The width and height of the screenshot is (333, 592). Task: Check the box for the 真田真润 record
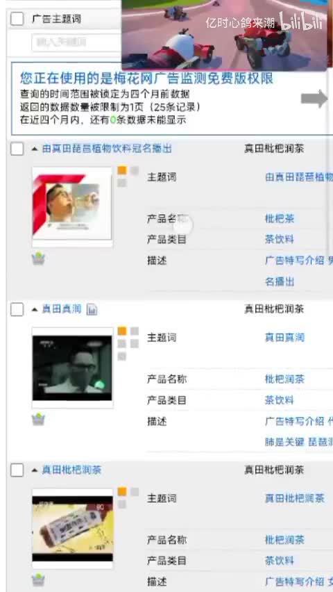click(x=17, y=310)
